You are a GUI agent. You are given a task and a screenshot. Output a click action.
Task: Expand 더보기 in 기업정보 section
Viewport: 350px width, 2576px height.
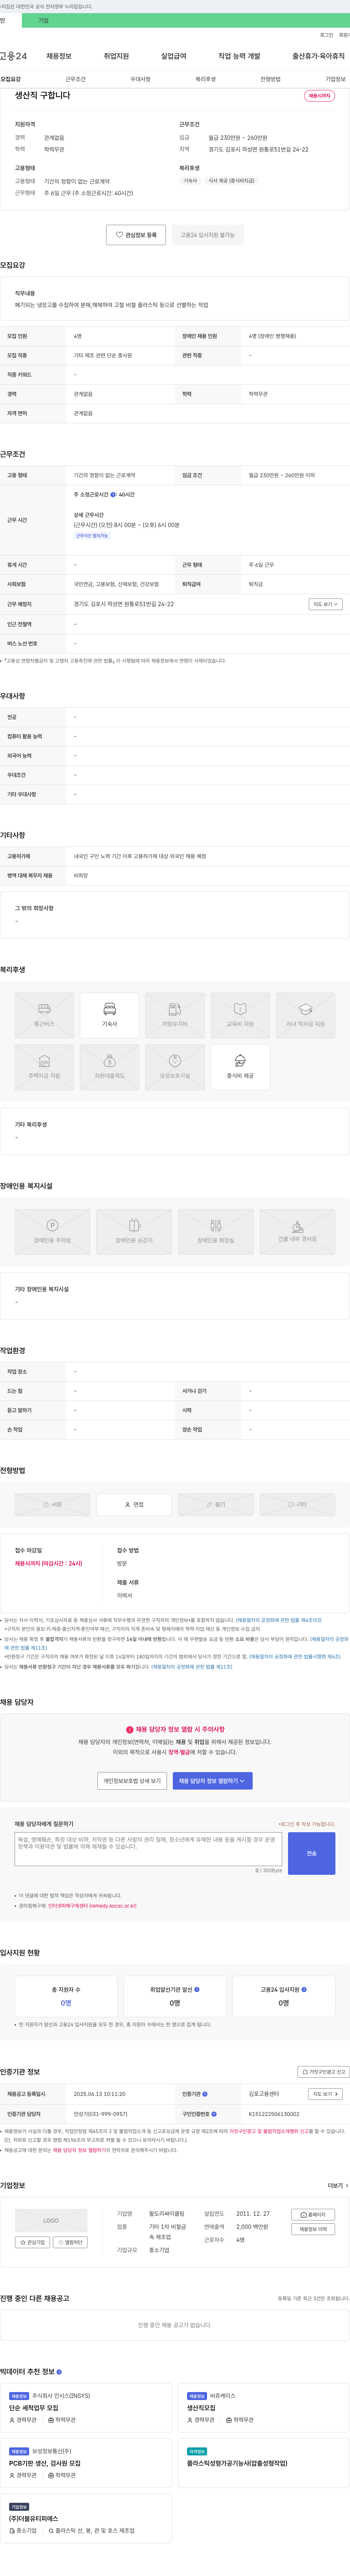pos(338,2186)
